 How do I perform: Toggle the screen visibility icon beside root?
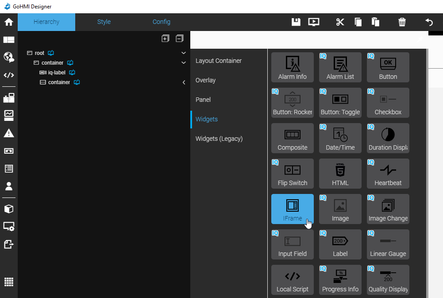coord(51,53)
